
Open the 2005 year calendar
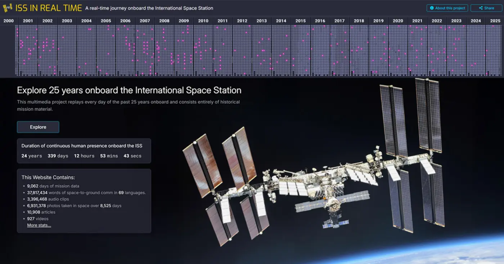[x=105, y=20]
